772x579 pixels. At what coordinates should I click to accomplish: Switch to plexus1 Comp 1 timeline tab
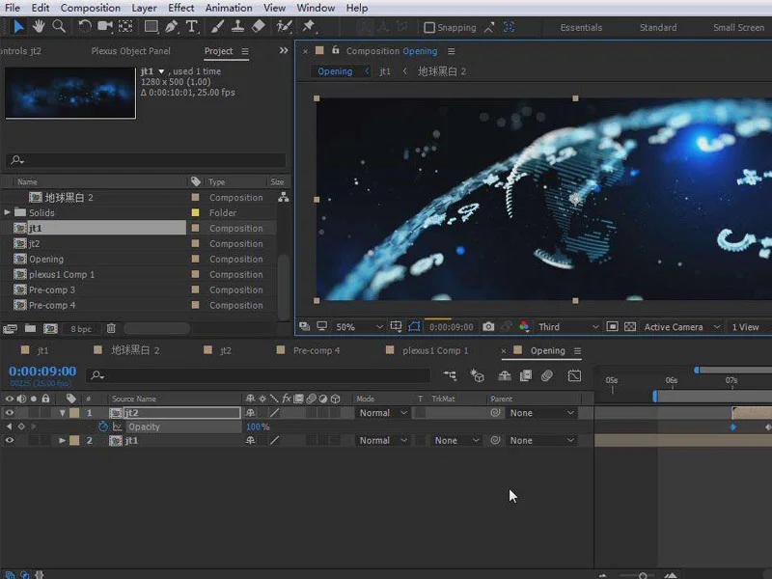435,350
